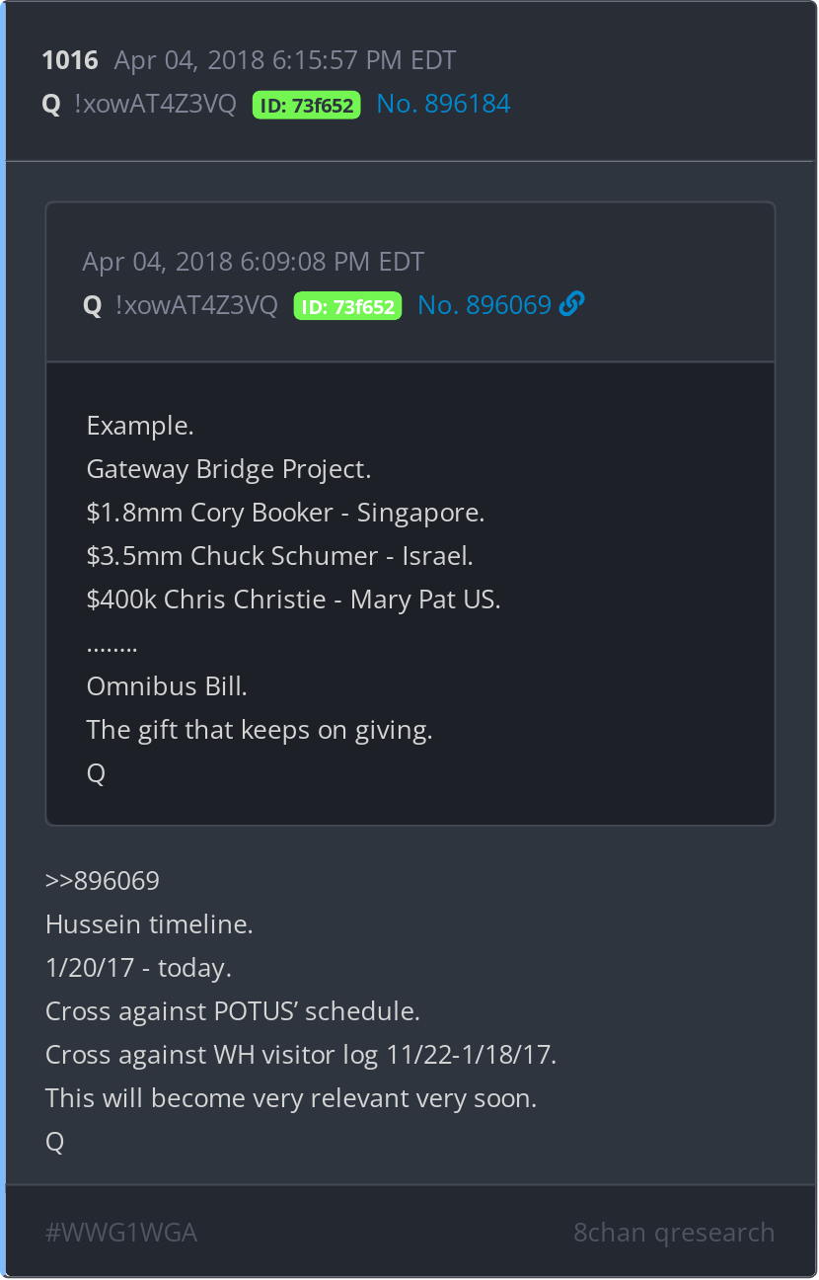This screenshot has height=1280, width=819.
Task: Open quoted post link No. 896069
Action: [x=484, y=306]
